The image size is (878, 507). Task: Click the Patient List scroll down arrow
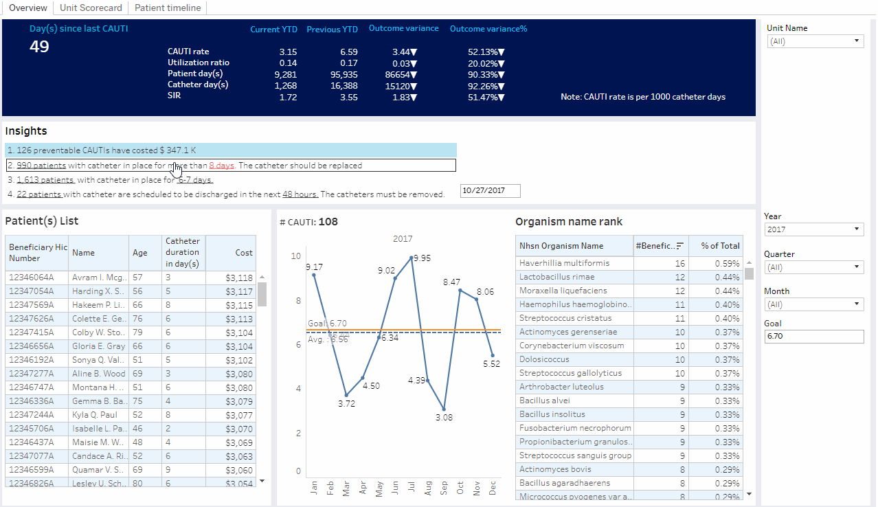point(262,481)
